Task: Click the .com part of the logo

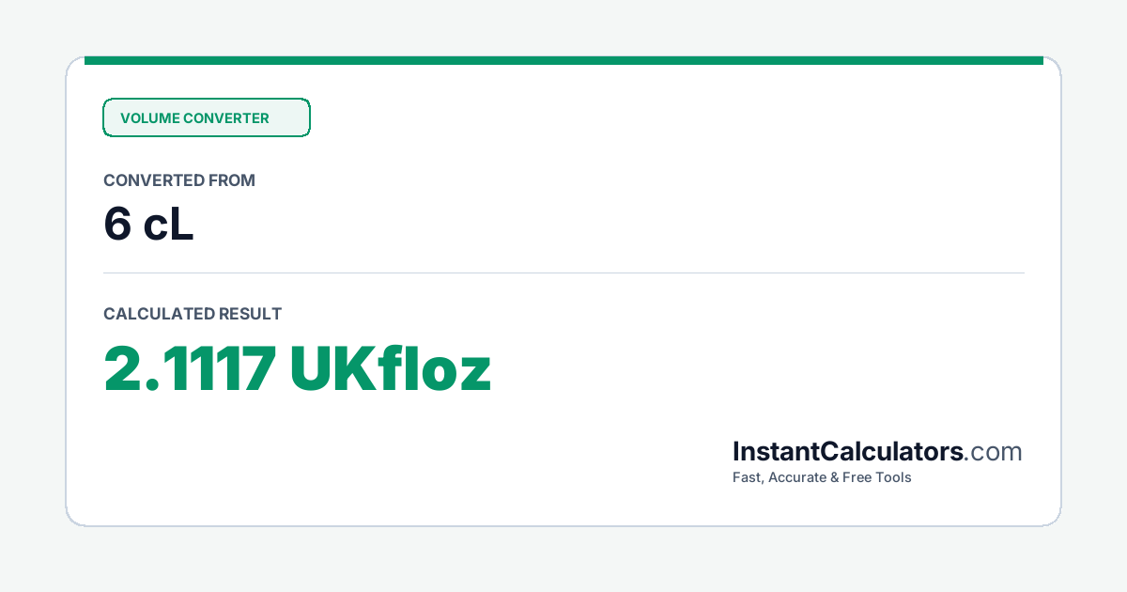Action: click(993, 452)
